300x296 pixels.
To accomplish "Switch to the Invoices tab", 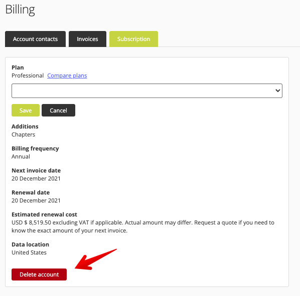I will (x=87, y=39).
